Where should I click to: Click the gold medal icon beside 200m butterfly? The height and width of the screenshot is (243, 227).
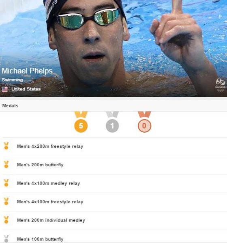coord(6,164)
